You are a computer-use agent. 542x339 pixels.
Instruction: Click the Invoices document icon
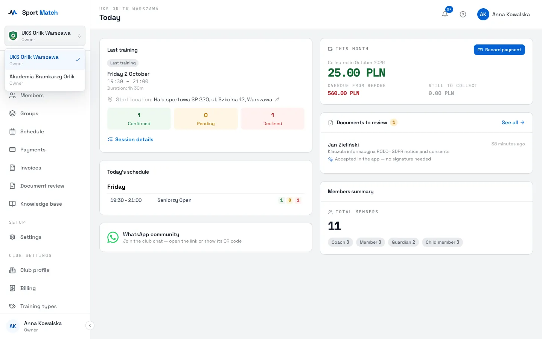click(12, 168)
